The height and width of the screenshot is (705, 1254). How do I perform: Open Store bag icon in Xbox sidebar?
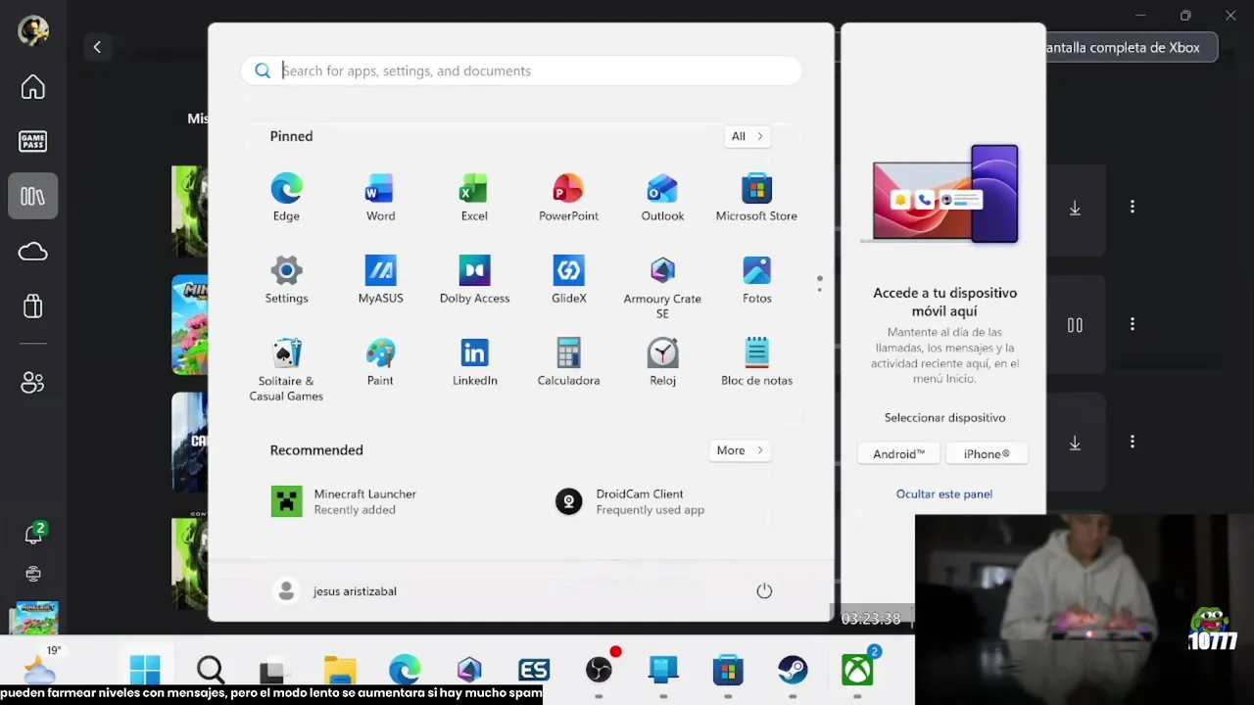33,306
